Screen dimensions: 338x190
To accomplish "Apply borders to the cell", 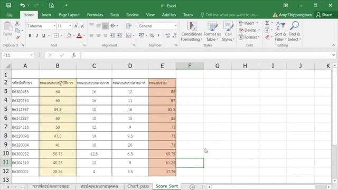I will click(56, 35).
